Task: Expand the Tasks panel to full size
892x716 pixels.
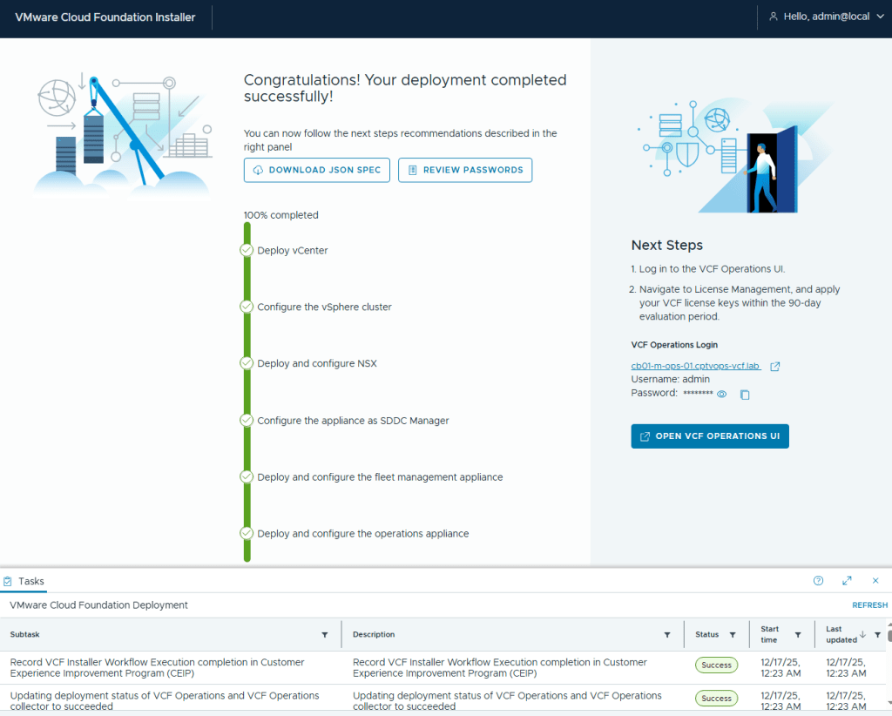Action: pos(847,581)
